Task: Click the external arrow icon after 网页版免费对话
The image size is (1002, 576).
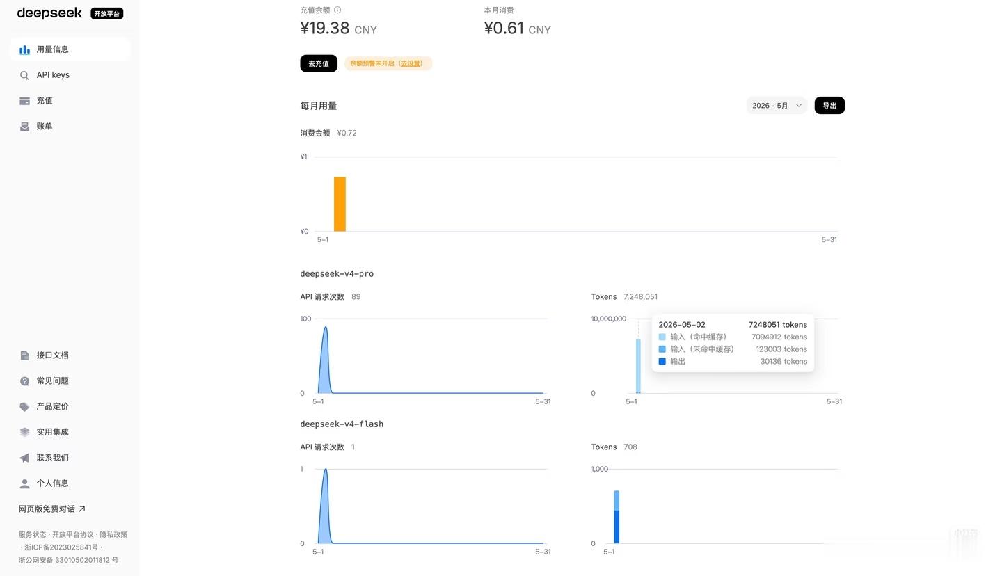Action: (81, 509)
